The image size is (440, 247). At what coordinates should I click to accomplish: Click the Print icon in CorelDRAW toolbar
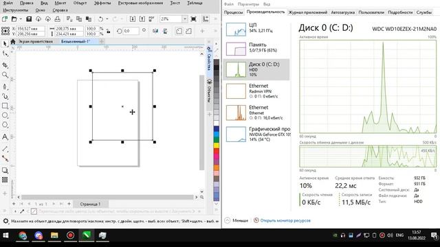(58, 19)
